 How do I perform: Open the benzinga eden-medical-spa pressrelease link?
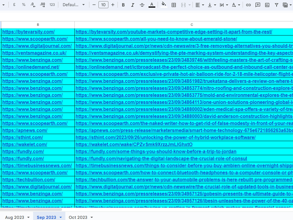pyautogui.click(x=184, y=109)
